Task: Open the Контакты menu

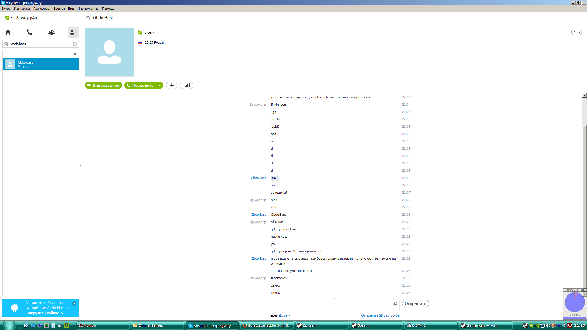Action: click(x=22, y=9)
